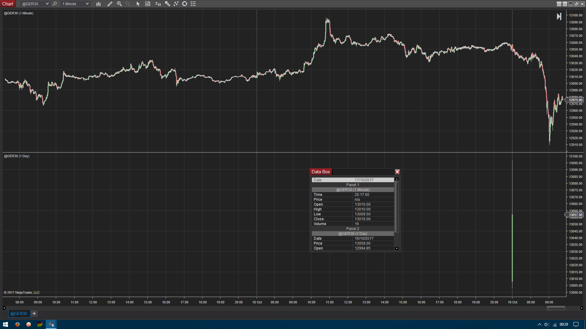Select the @GER30 chart tab
The image size is (586, 329).
pos(19,313)
